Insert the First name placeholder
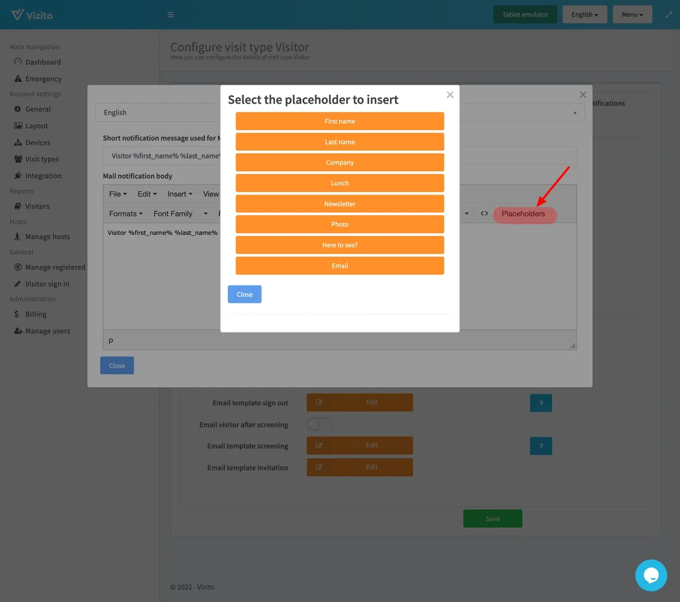The width and height of the screenshot is (680, 602). point(339,121)
